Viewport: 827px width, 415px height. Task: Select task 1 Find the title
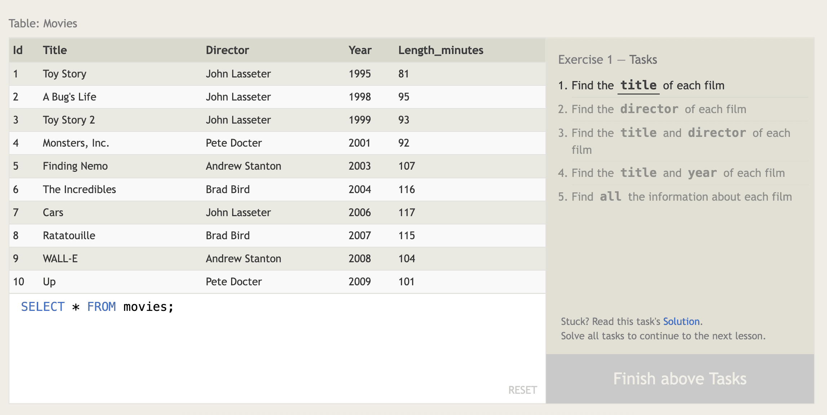click(647, 85)
